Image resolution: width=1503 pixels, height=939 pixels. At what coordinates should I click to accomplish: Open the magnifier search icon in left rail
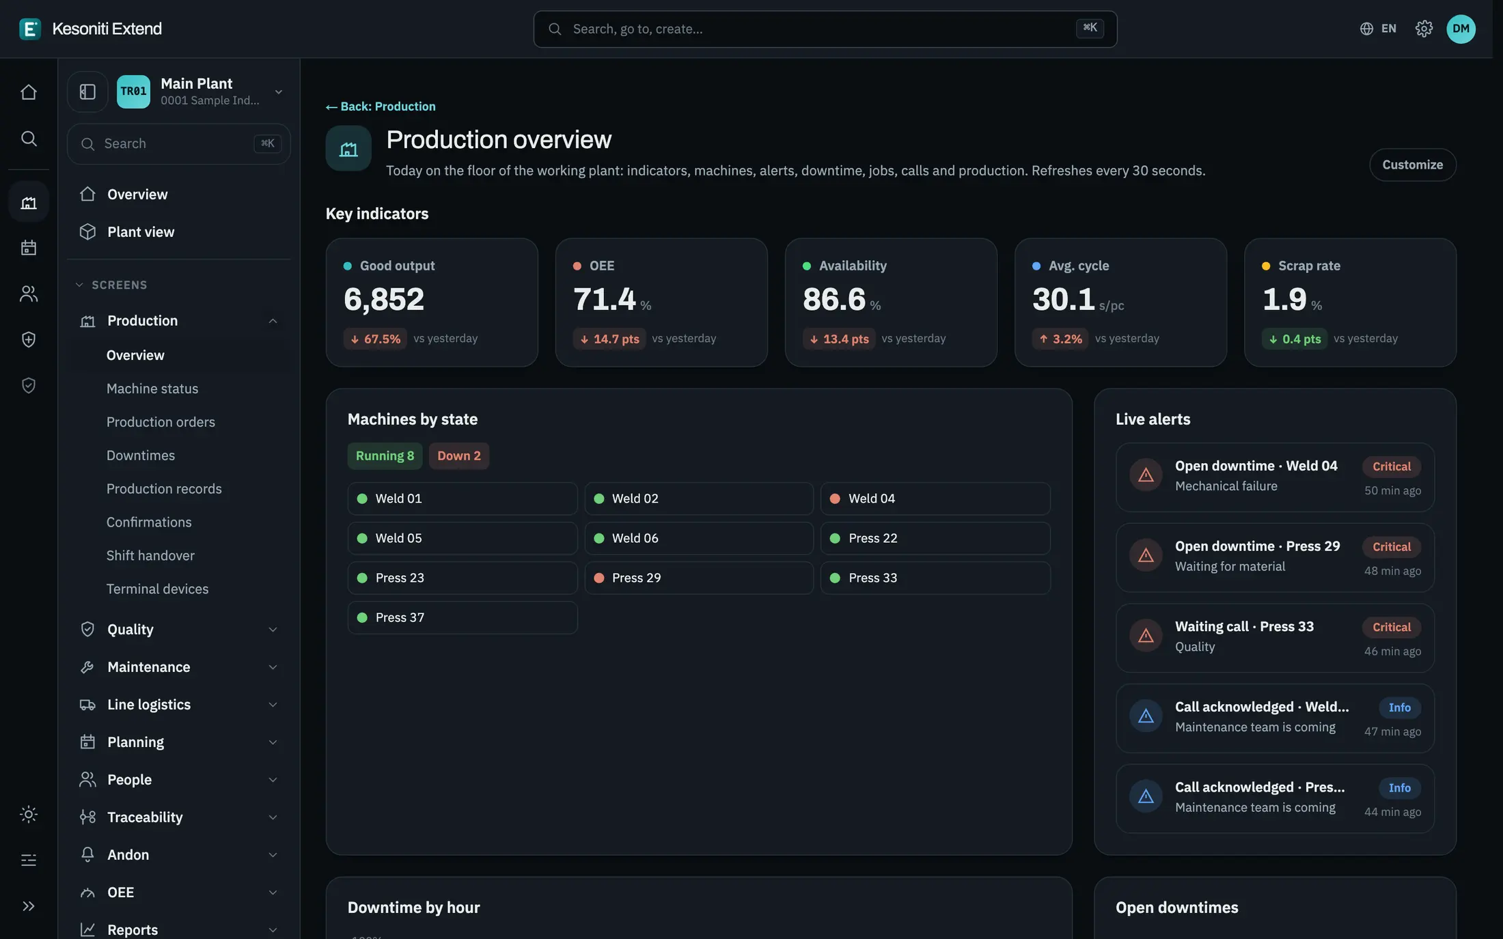pyautogui.click(x=29, y=139)
